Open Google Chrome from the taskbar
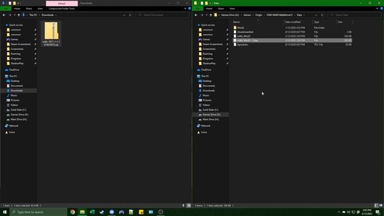The width and height of the screenshot is (384, 216). click(73, 212)
